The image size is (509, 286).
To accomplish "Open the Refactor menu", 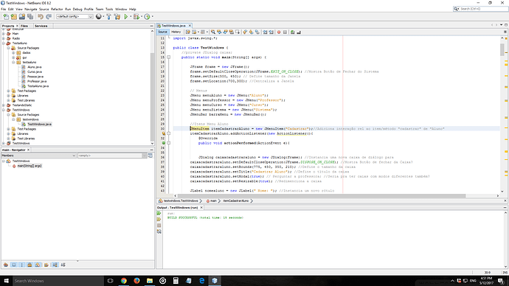I will pos(57,9).
